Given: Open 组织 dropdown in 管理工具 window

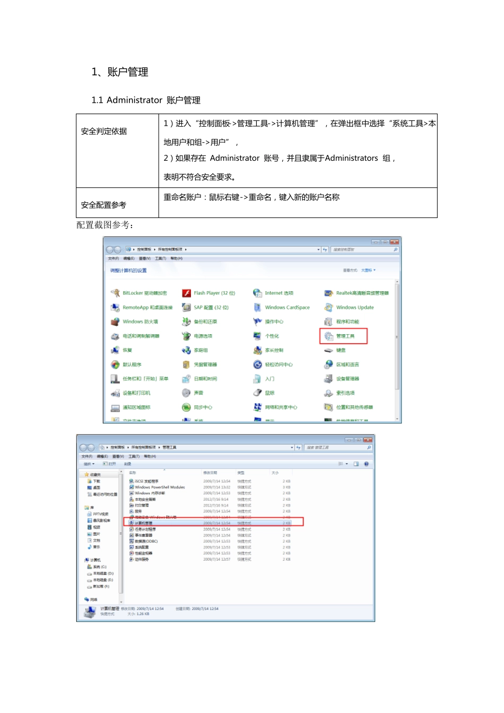Looking at the screenshot, I should (89, 464).
